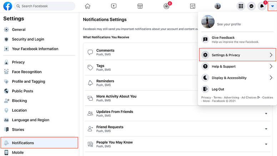Expand Friend Requests chevron
The width and height of the screenshot is (277, 156).
(266, 129)
